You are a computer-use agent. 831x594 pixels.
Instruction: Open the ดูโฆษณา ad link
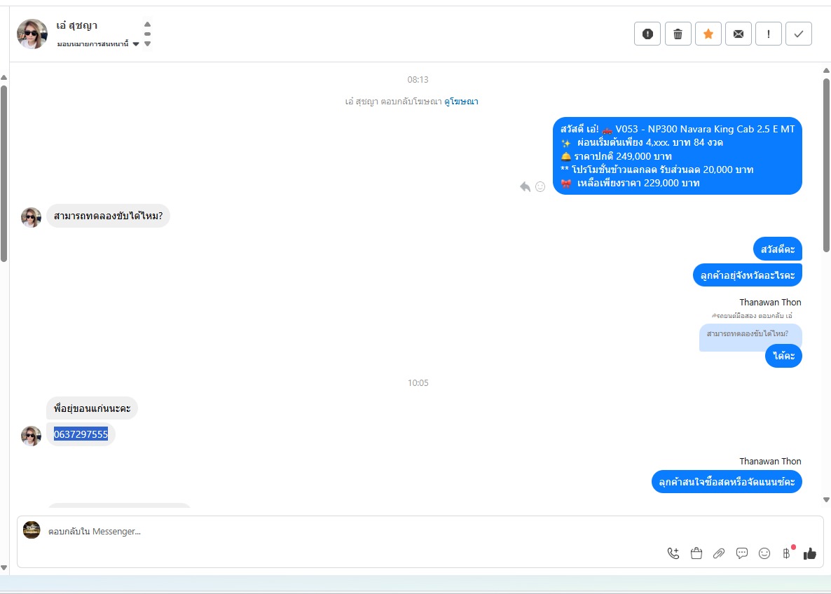click(x=461, y=101)
